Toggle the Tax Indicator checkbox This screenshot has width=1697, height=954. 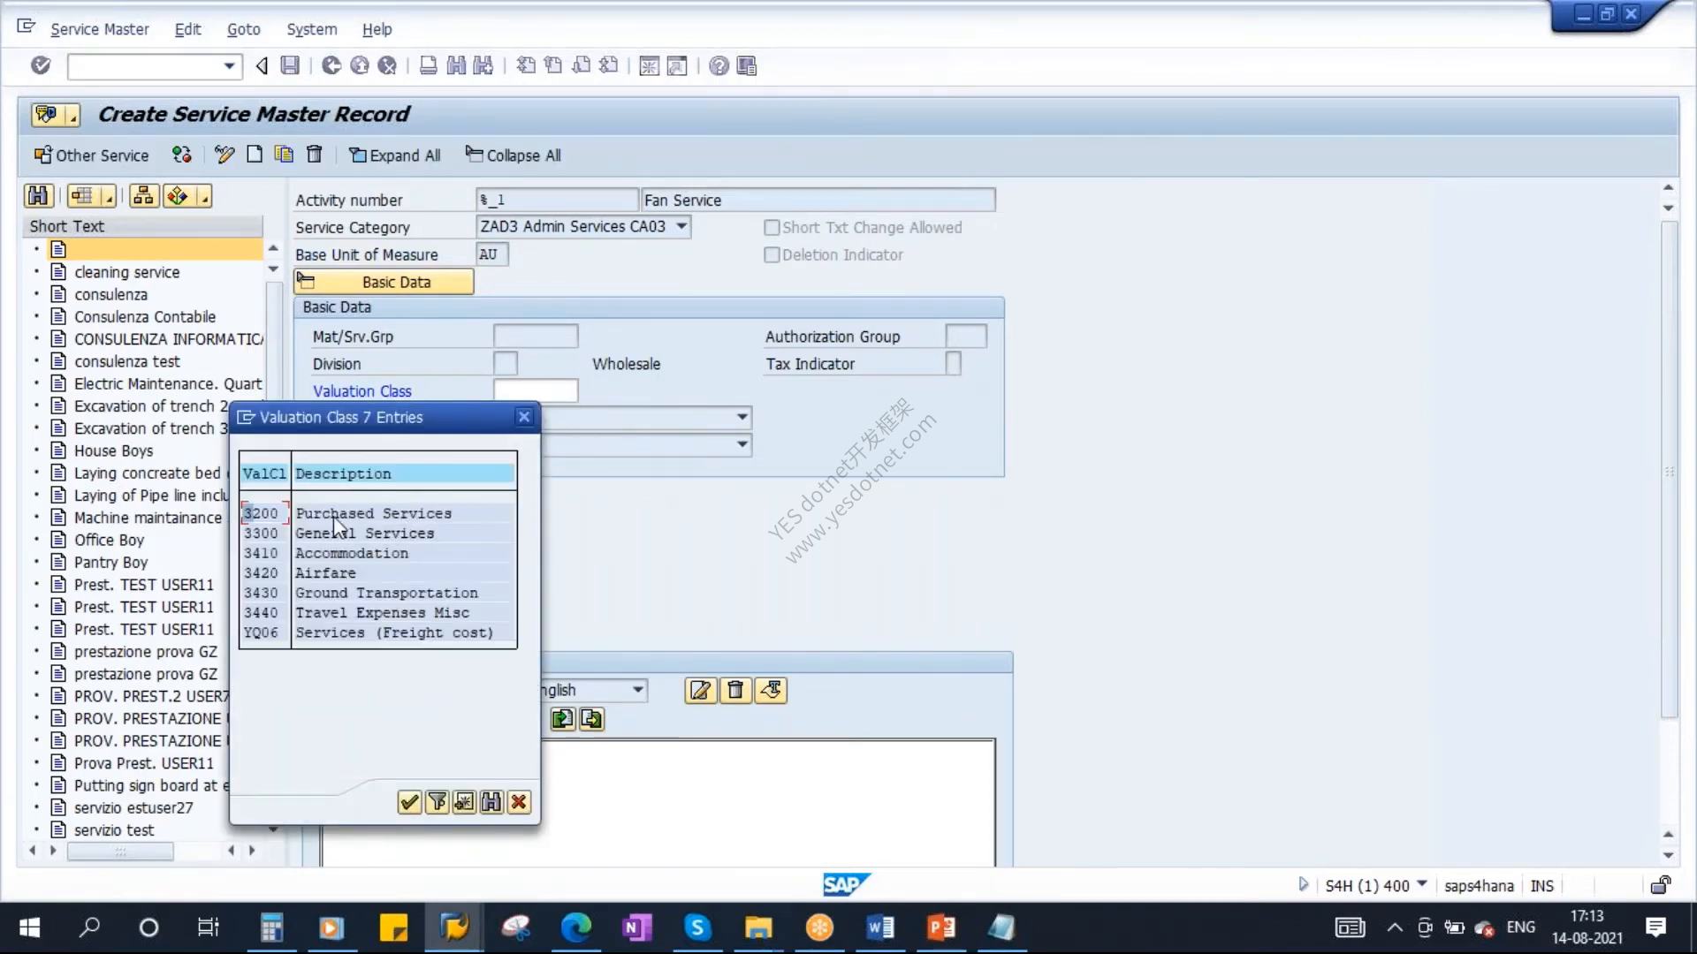click(953, 363)
